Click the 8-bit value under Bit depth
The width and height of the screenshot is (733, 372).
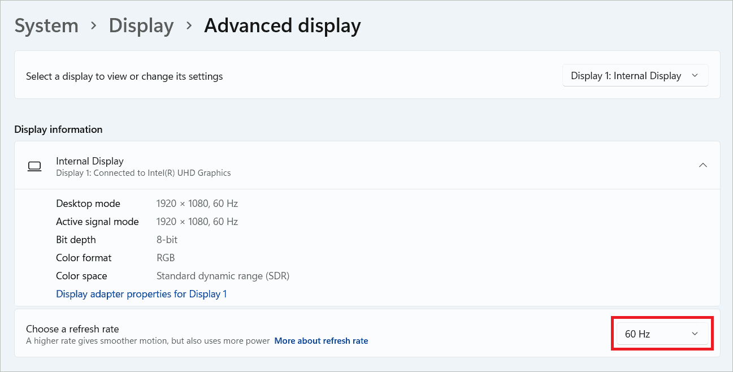(167, 239)
